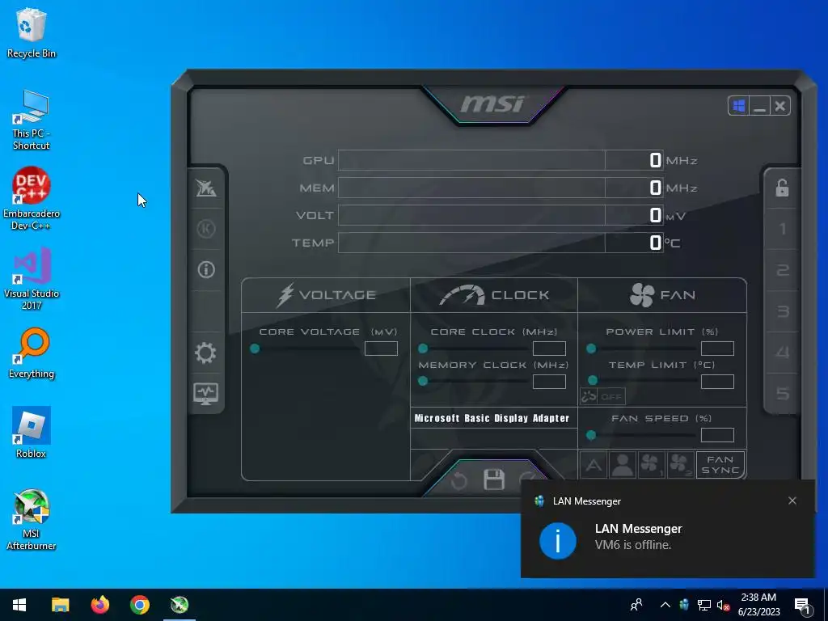Select fan 2 icon
Screen dimensions: 828x621
click(x=681, y=465)
